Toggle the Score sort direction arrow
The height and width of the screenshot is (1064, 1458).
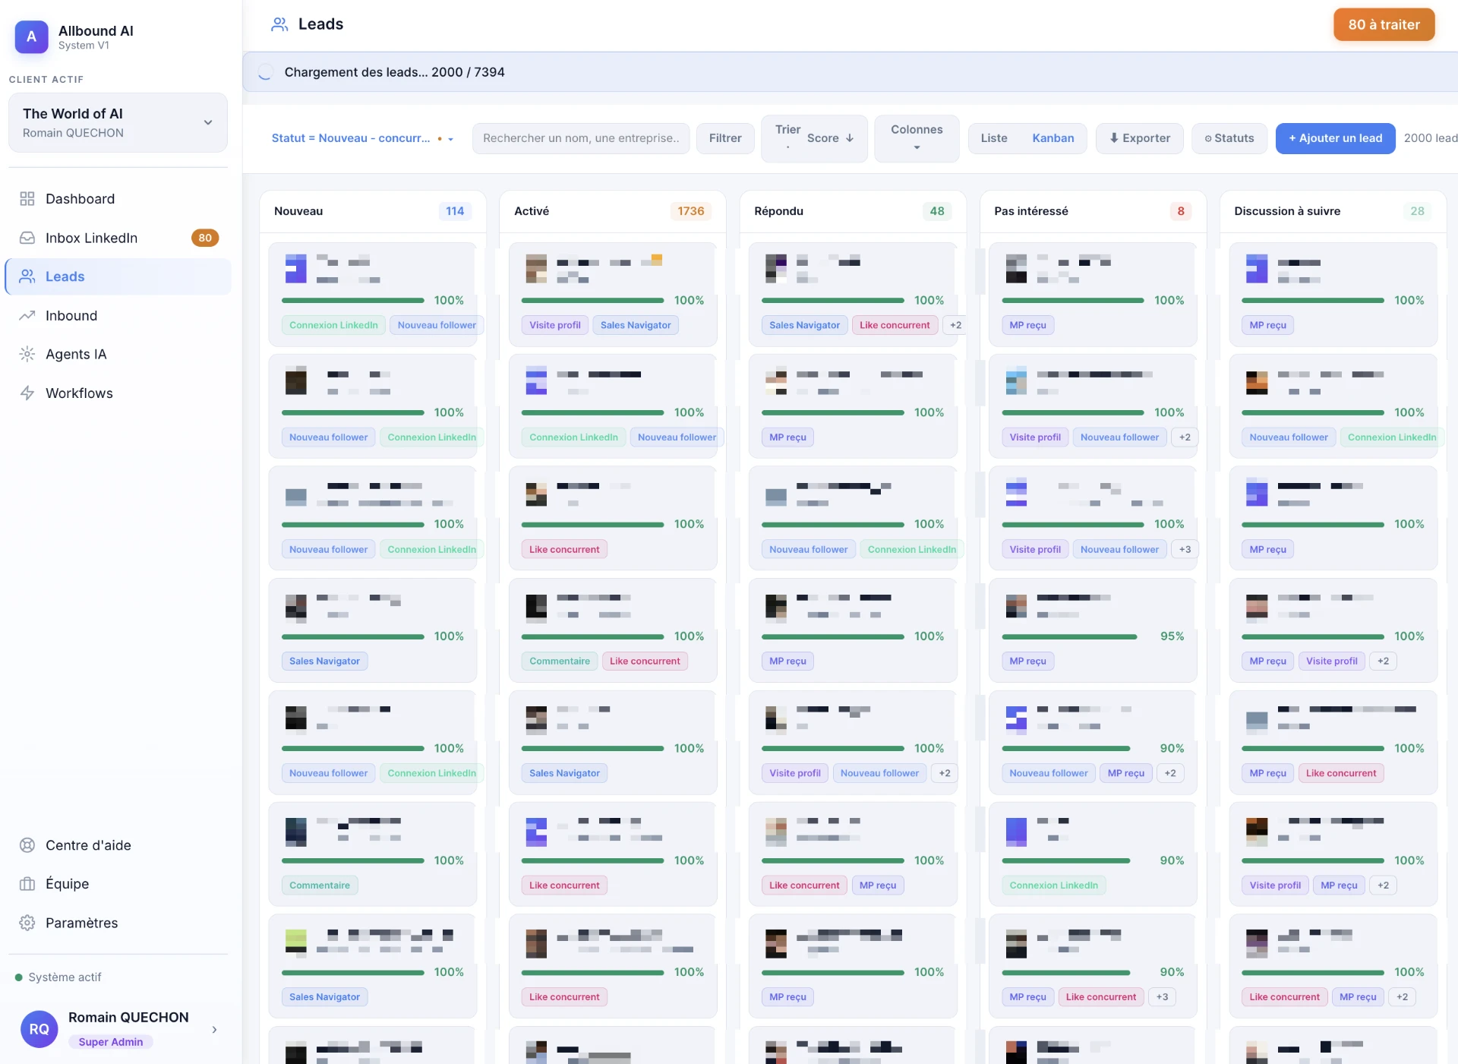point(850,138)
